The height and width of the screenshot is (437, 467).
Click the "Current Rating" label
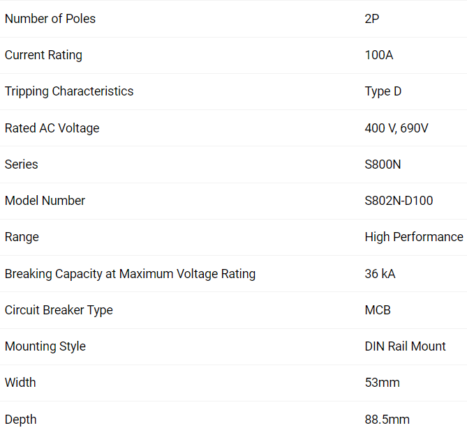(43, 55)
